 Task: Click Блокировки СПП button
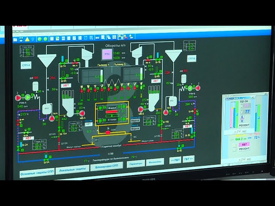pos(107,166)
